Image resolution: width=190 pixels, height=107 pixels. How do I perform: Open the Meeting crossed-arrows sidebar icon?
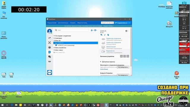pos(50,43)
